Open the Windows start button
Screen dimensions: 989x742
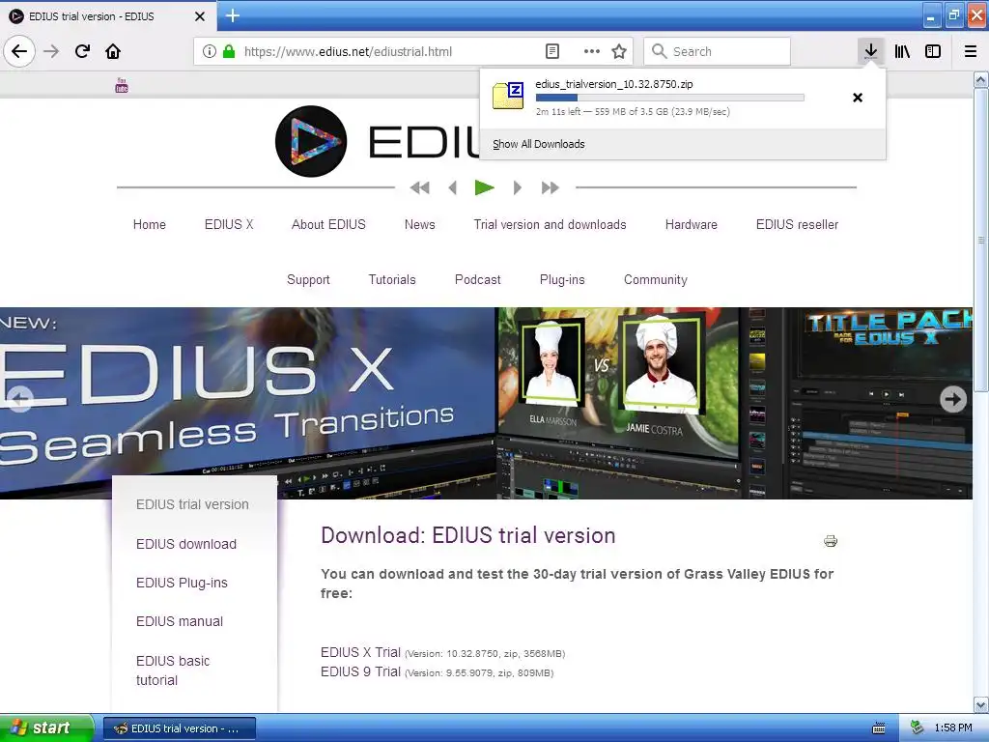(46, 728)
